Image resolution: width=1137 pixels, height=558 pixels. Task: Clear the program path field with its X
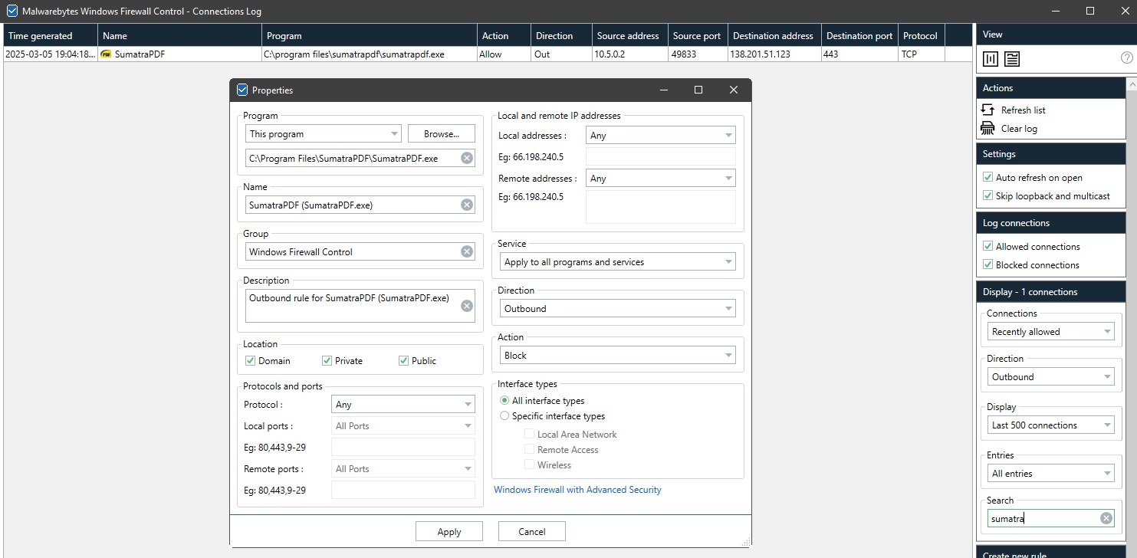pos(467,158)
